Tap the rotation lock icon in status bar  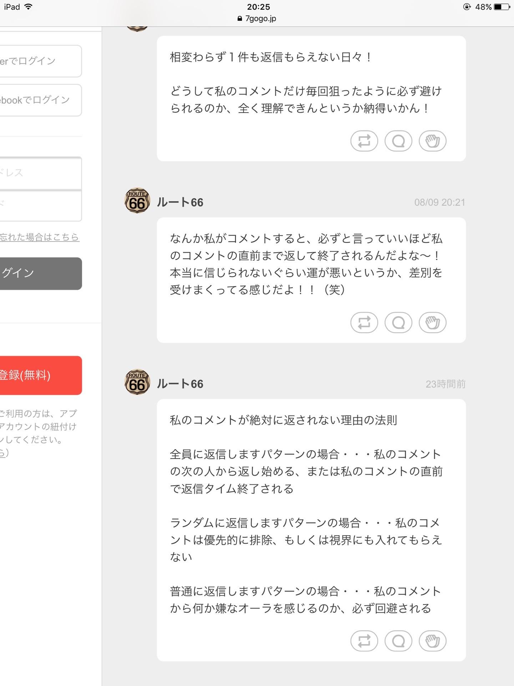click(x=467, y=7)
